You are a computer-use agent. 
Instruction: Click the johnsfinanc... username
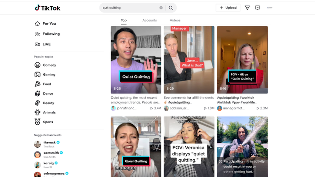pos(127,108)
